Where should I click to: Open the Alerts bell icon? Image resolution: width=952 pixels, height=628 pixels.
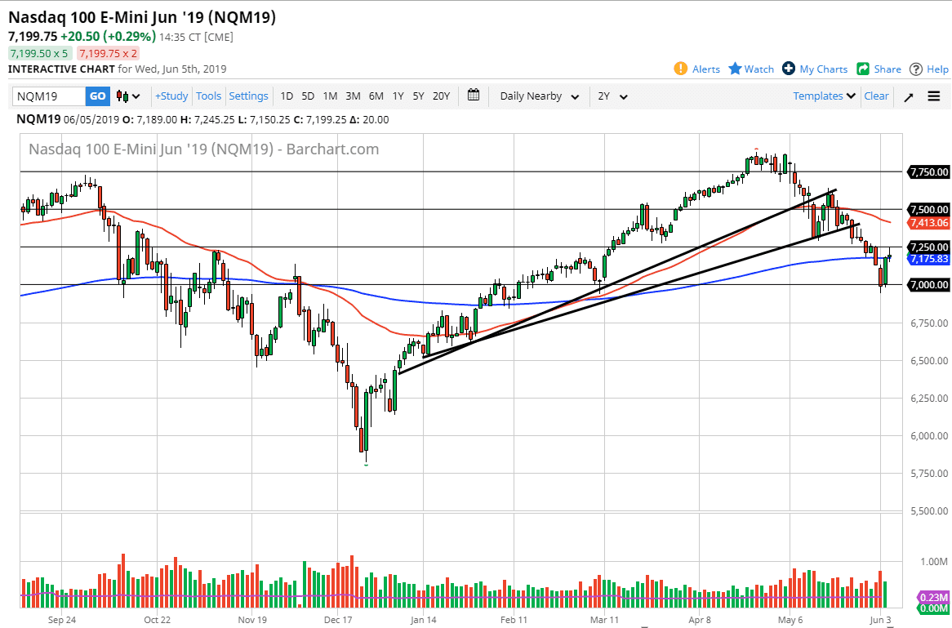pyautogui.click(x=681, y=69)
